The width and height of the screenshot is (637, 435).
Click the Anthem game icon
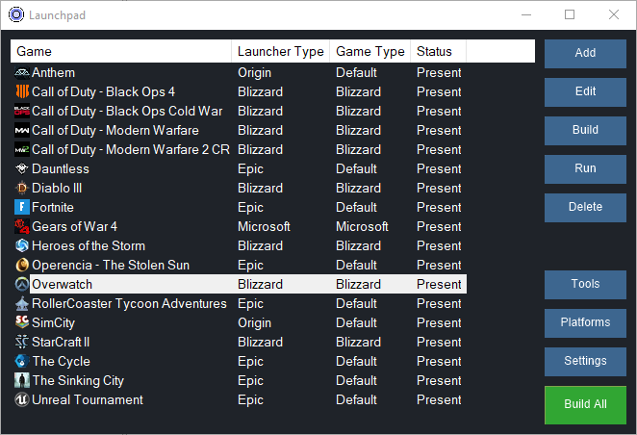pos(22,72)
